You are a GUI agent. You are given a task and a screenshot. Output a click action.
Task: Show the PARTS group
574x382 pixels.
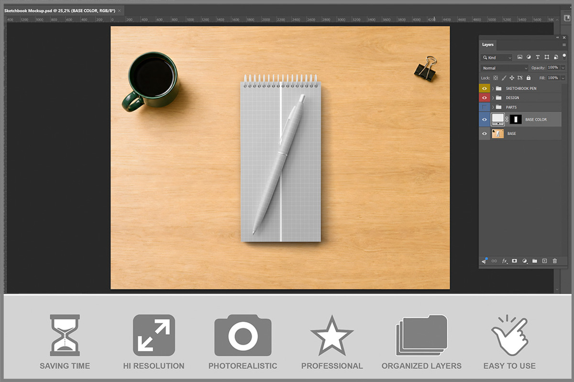click(485, 107)
